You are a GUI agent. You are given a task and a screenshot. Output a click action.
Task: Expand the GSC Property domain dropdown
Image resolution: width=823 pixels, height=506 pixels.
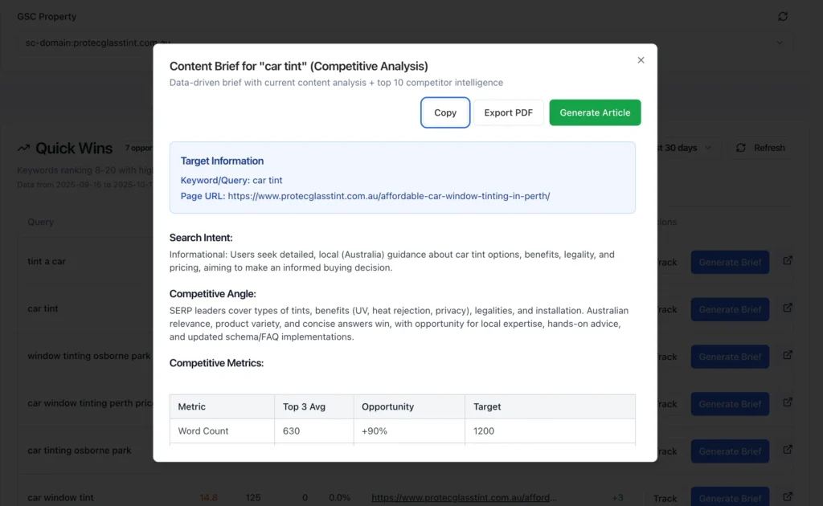click(780, 43)
